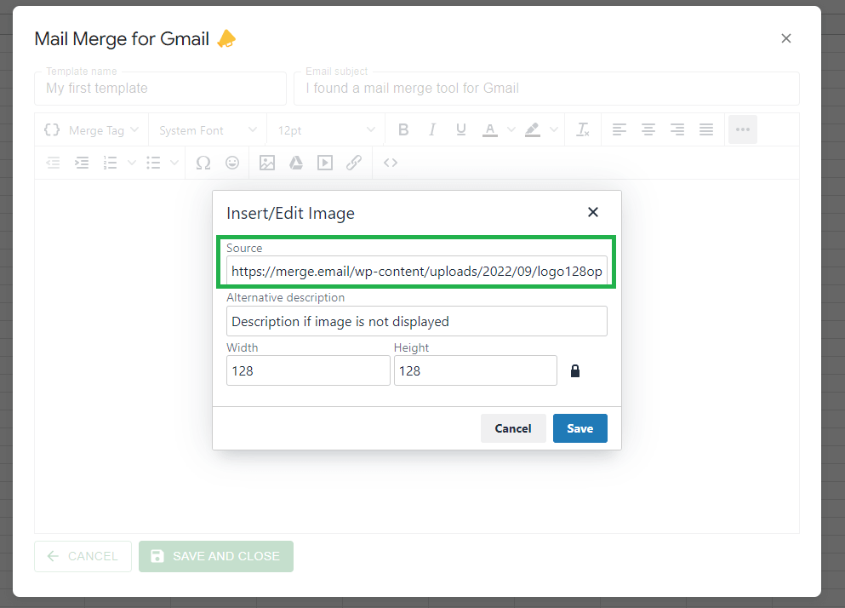Image resolution: width=845 pixels, height=608 pixels.
Task: Open the special character omega tool
Action: point(203,163)
